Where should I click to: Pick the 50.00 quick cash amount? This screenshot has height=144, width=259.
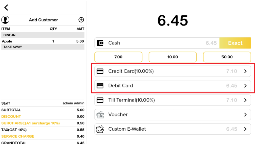point(227,57)
